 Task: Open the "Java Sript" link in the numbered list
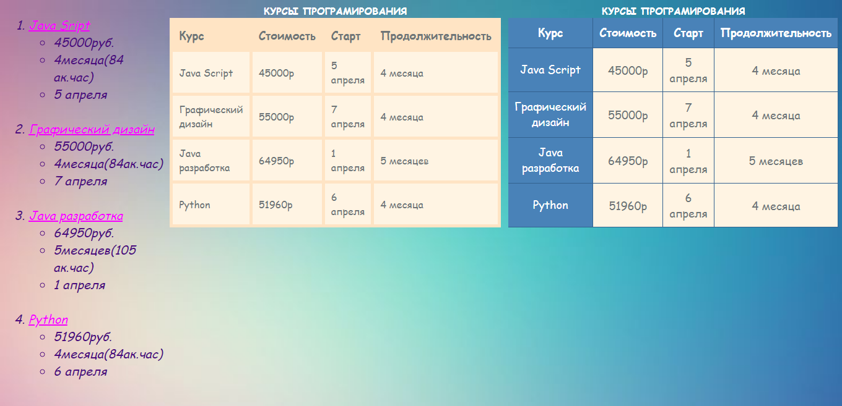(x=59, y=25)
